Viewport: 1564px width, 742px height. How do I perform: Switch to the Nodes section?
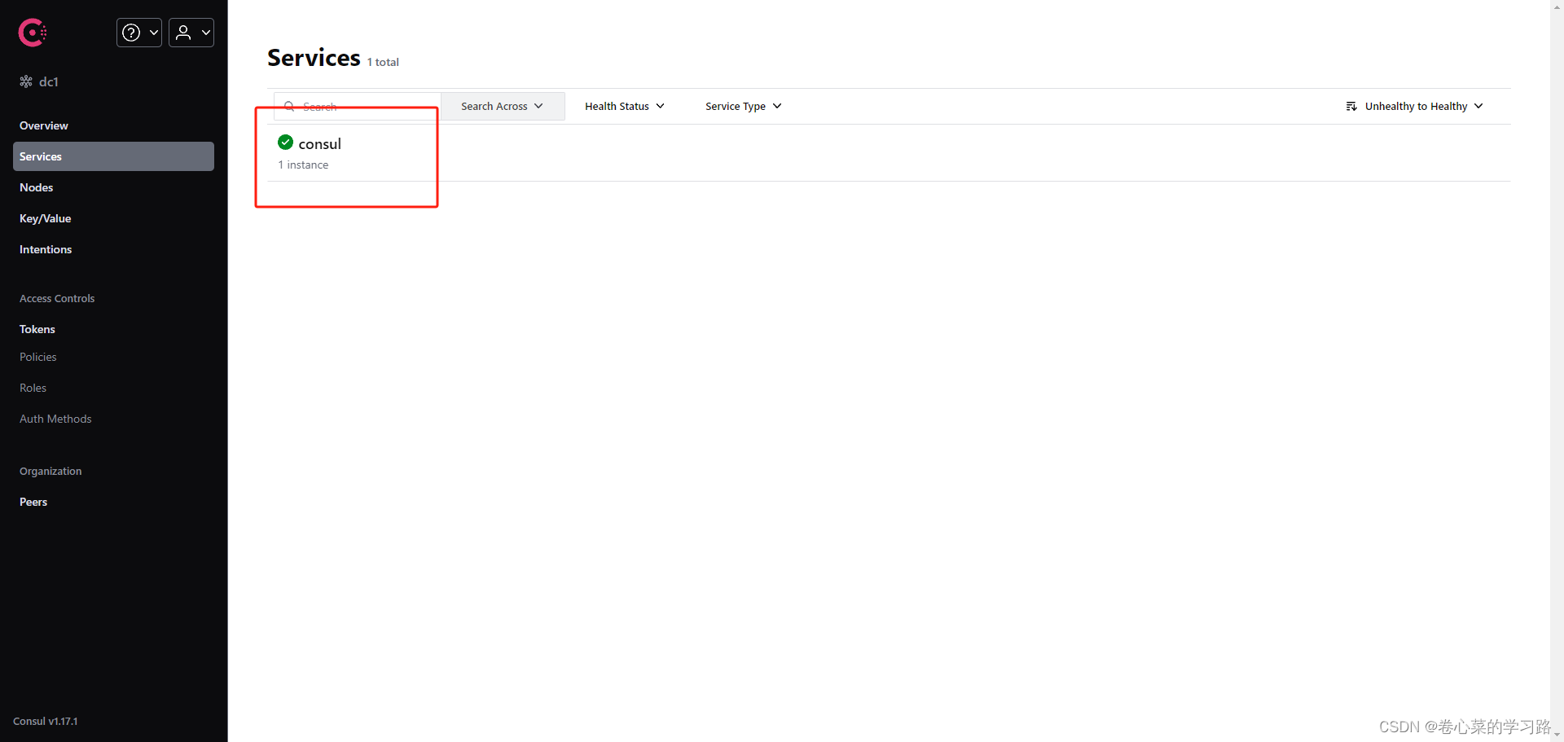pyautogui.click(x=36, y=187)
